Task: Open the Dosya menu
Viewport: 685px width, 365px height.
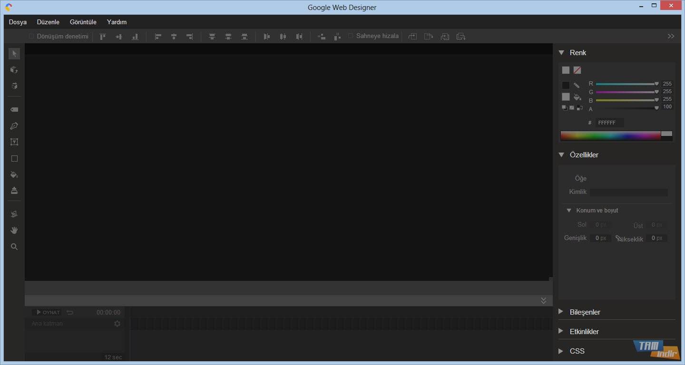Action: coord(18,22)
